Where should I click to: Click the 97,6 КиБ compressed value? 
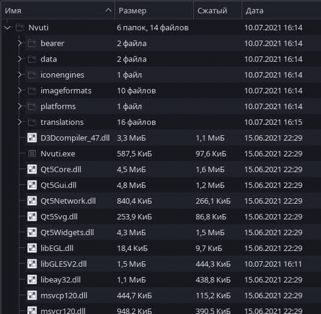[211, 154]
